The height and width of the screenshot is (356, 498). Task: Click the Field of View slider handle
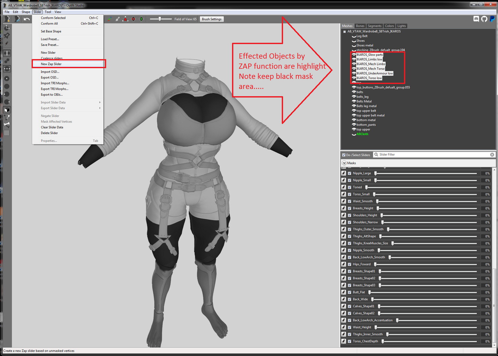(160, 19)
